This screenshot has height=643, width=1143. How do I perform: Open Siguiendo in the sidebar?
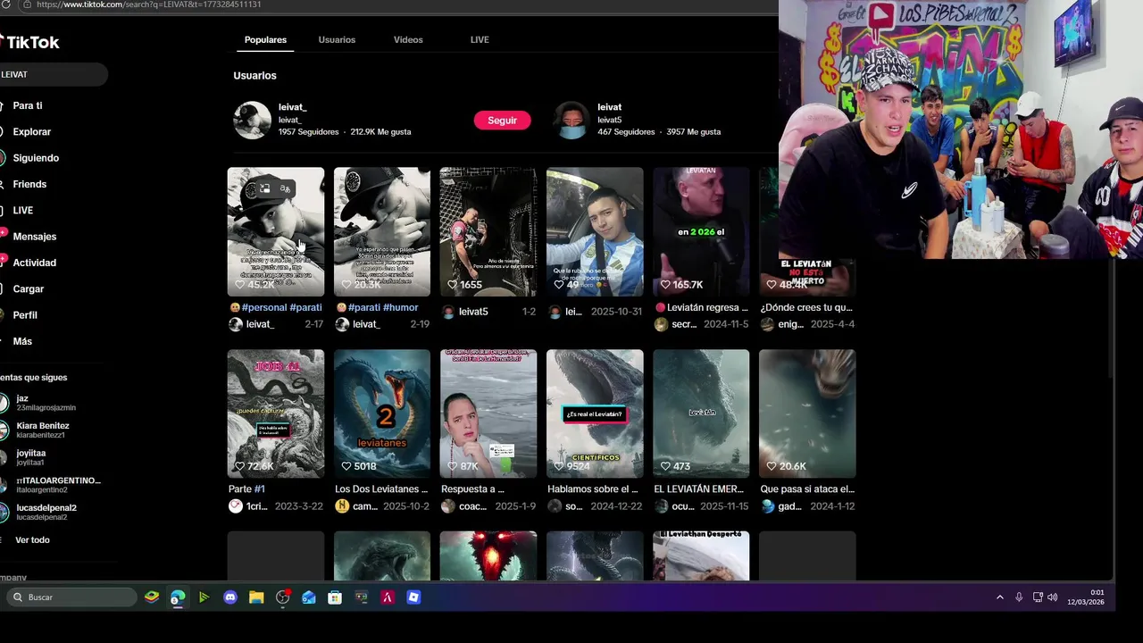point(36,158)
